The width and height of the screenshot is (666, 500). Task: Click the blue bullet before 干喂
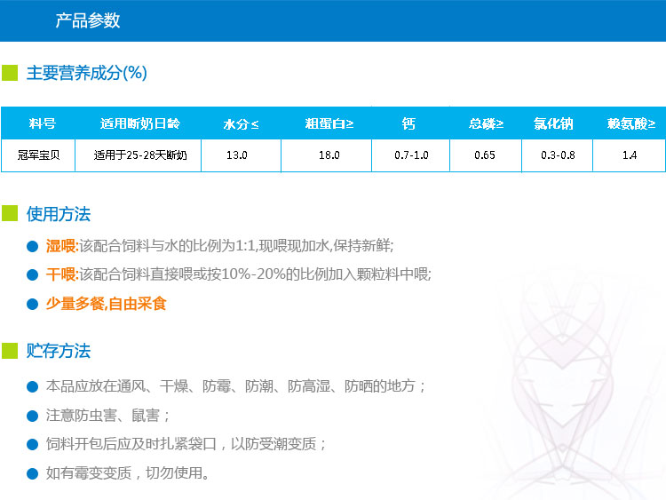point(33,274)
